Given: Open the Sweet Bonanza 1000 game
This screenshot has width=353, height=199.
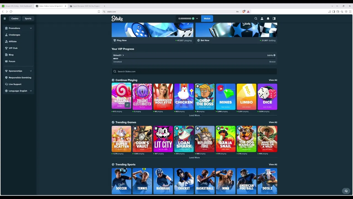Looking at the screenshot, I should [x=121, y=96].
